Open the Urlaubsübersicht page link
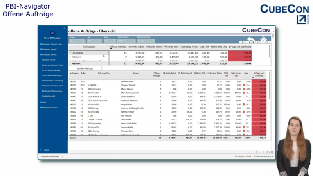 [49, 95]
